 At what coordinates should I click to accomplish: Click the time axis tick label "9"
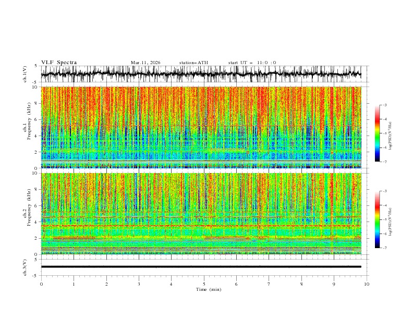click(x=334, y=284)
